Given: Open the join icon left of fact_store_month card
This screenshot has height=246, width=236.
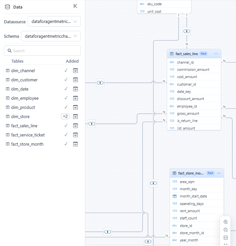Looking at the screenshot, I should pos(153,183).
